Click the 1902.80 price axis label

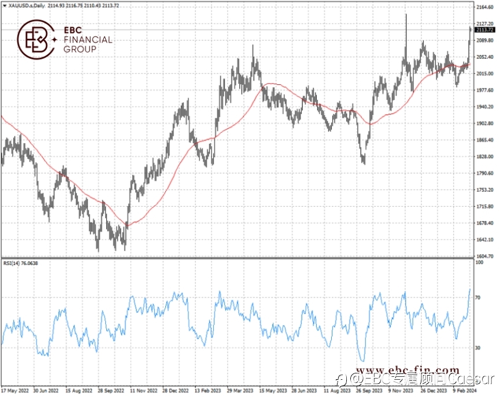coord(485,123)
